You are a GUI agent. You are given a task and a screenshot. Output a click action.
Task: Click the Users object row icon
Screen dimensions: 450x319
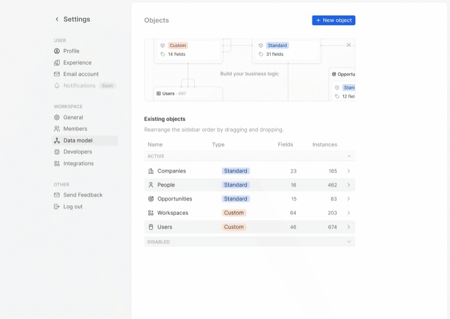pos(151,227)
